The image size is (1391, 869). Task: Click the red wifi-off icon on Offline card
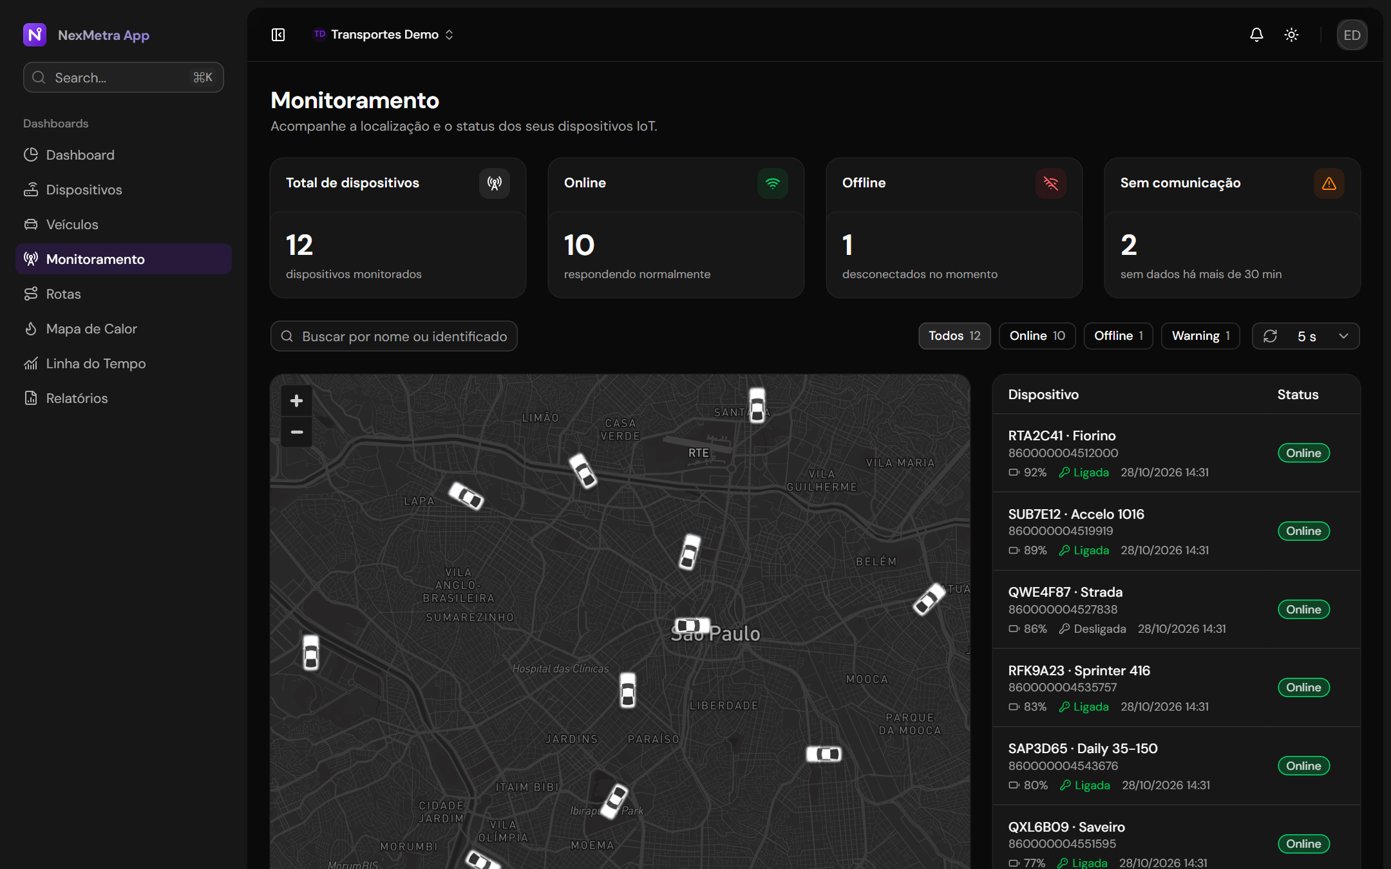tap(1051, 183)
